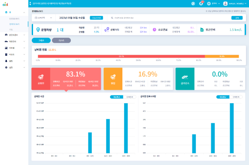
Task: Click the settings gear icon in sidebar
Action: 6,67
